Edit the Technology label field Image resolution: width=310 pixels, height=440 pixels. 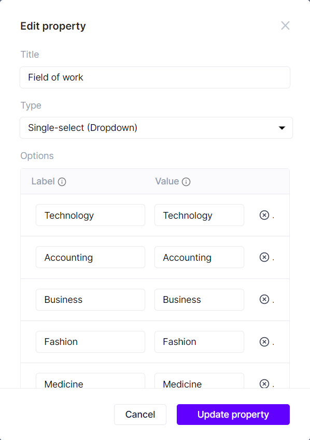(90, 215)
